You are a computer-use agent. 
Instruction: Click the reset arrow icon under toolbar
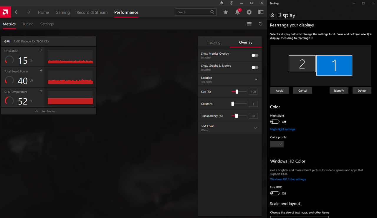coord(261,24)
